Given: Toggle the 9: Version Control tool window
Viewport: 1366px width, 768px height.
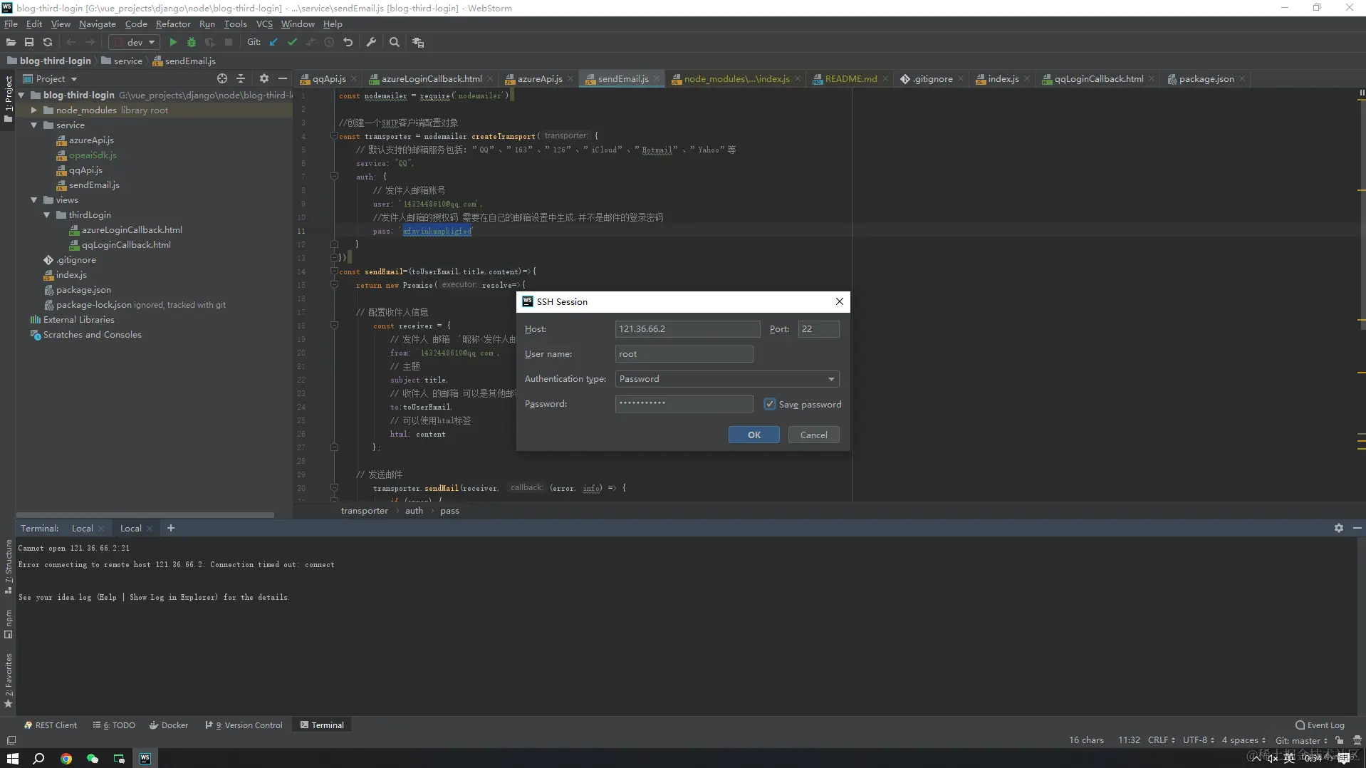Looking at the screenshot, I should pyautogui.click(x=244, y=725).
